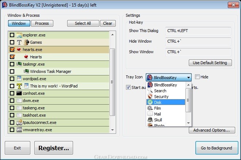Click the tray icon list scrollbar thumb
Image resolution: width=241 pixels, height=160 pixels.
[x=188, y=100]
